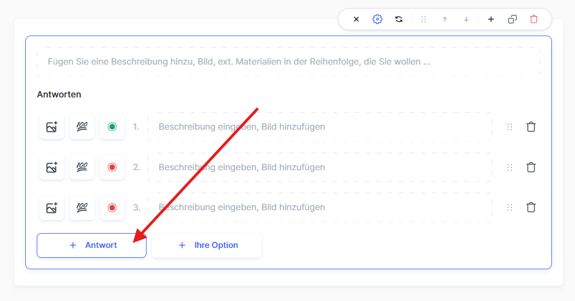
Task: Click the move down arrow in toolbar
Action: pos(466,19)
